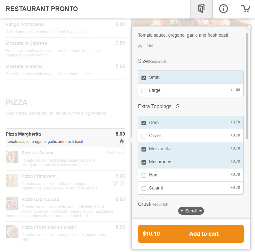
Task: Enable the Salami extra topping
Action: point(143,188)
